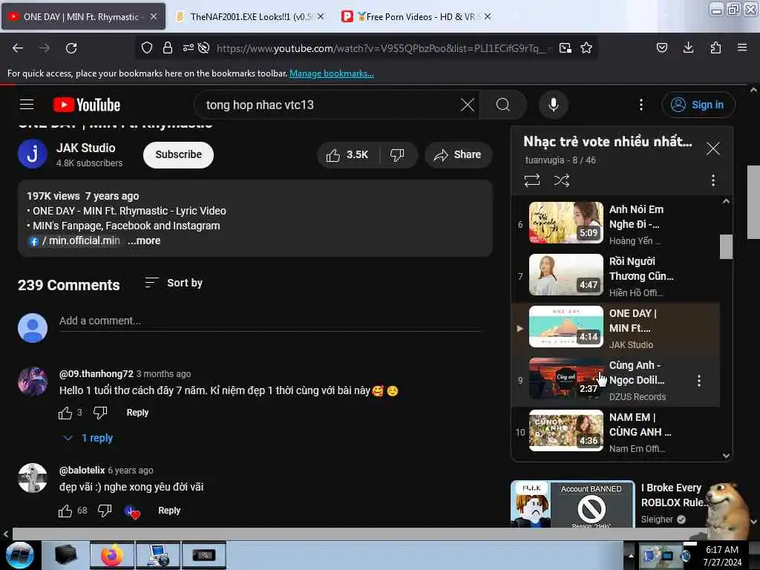Image resolution: width=760 pixels, height=570 pixels.
Task: Open min.official.min Facebook link
Action: tap(75, 241)
